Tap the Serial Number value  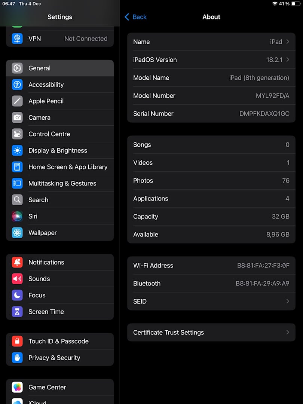coord(264,114)
